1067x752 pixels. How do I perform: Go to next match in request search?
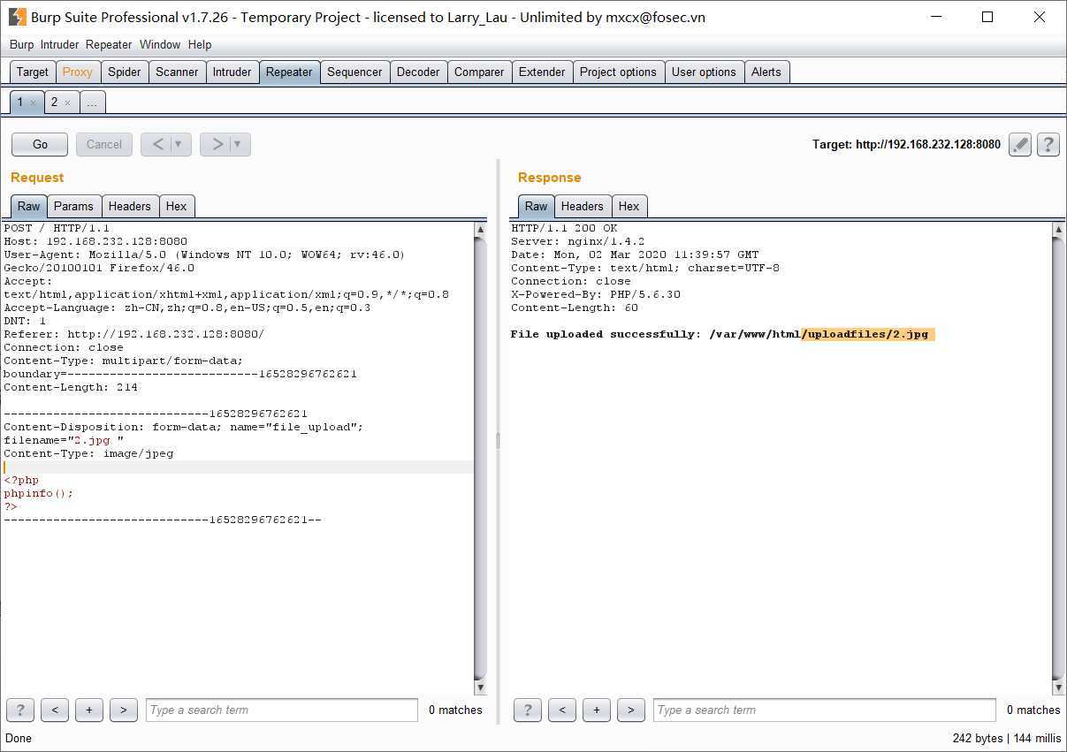[x=124, y=710]
